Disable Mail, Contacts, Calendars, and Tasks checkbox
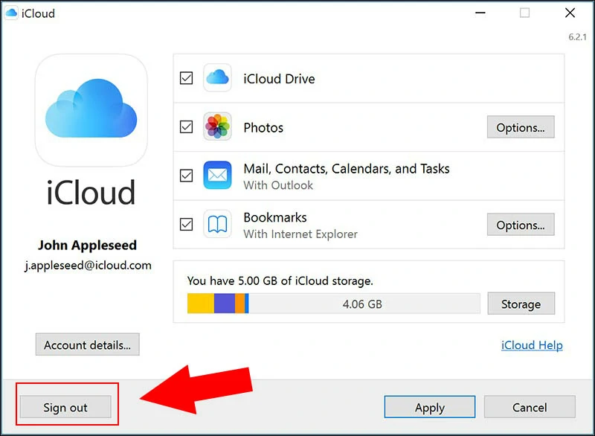This screenshot has height=436, width=595. [187, 176]
